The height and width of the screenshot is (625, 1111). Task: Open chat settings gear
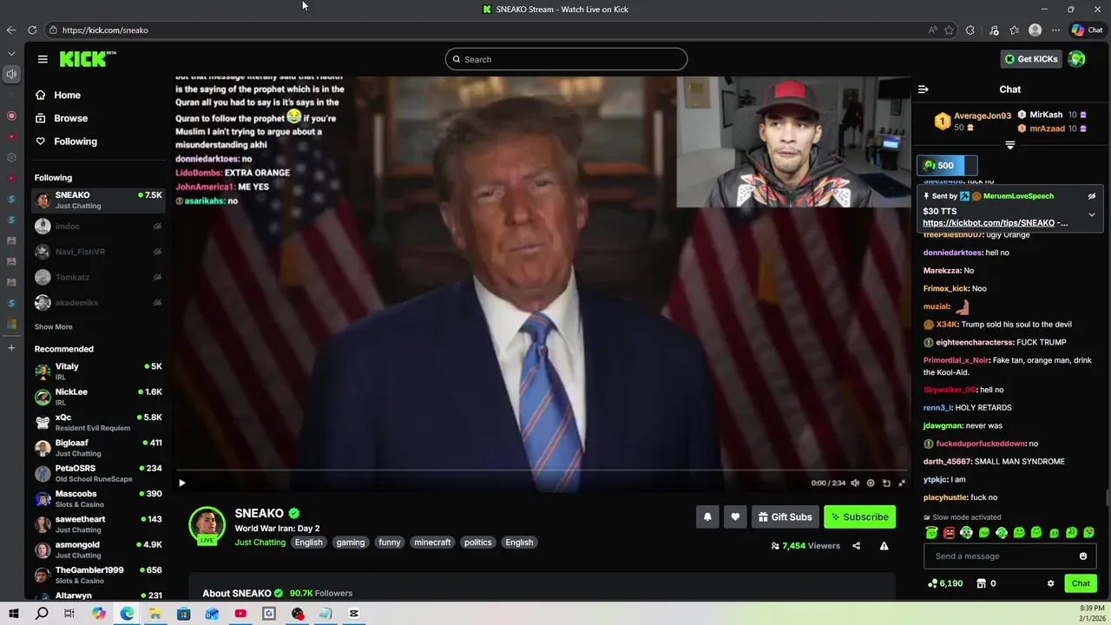pos(1050,583)
